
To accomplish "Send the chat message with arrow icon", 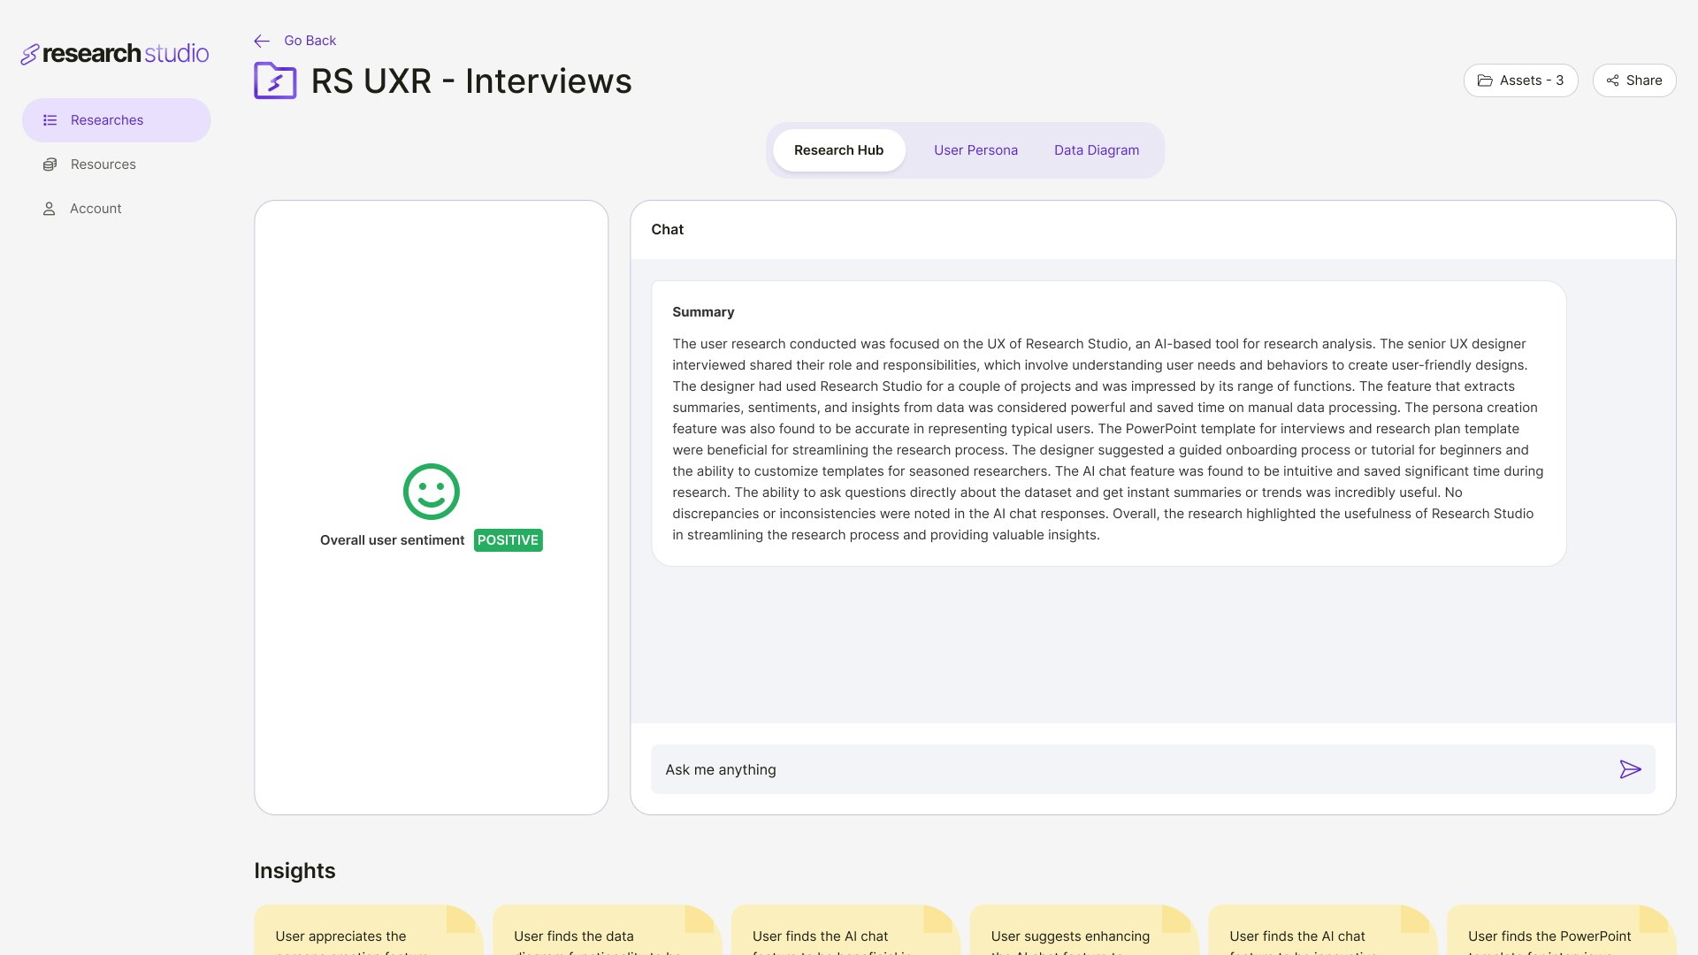I will [x=1630, y=769].
